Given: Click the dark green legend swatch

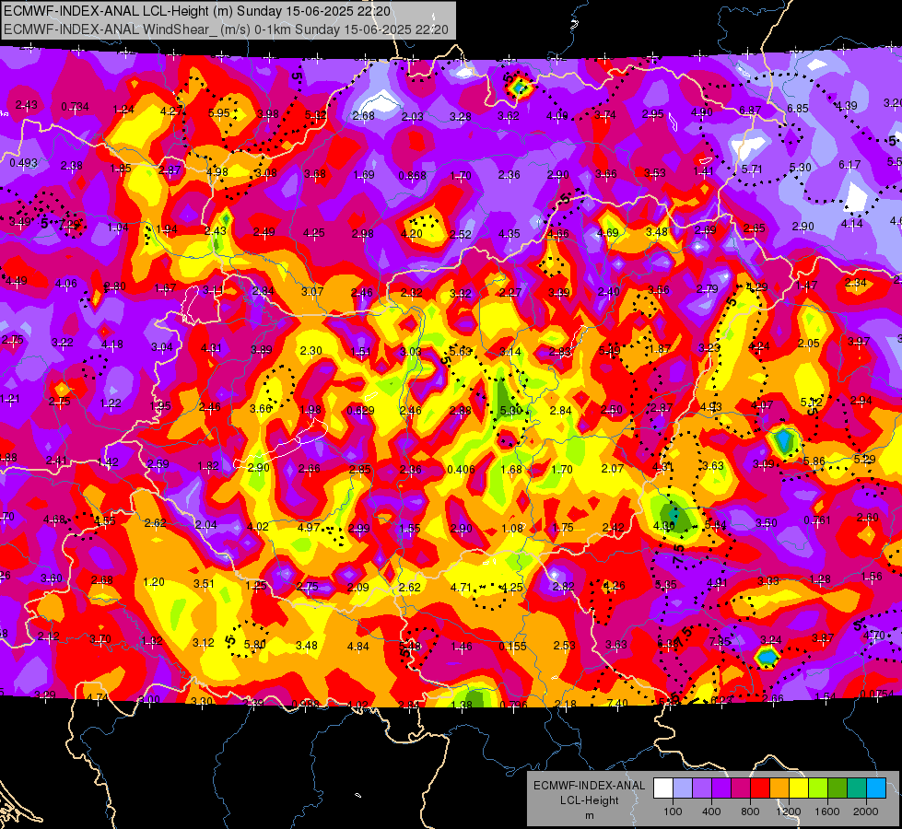Looking at the screenshot, I should (838, 788).
